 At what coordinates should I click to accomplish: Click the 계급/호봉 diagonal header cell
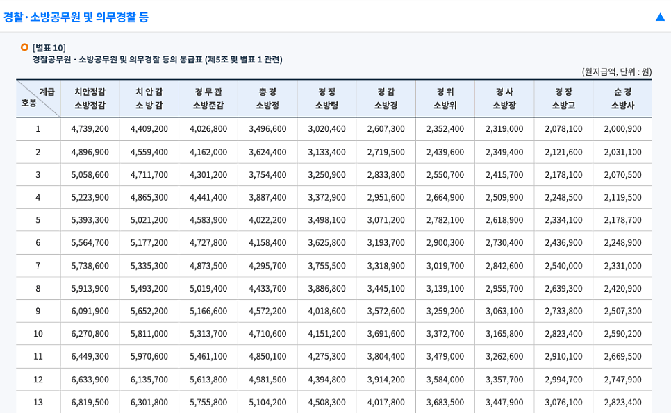38,99
